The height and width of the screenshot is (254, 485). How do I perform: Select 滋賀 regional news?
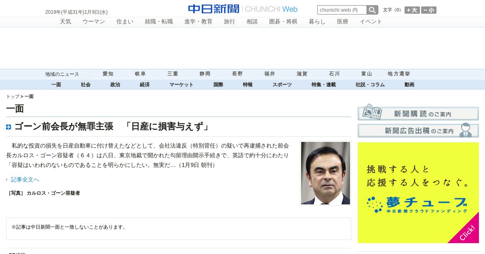coord(302,74)
